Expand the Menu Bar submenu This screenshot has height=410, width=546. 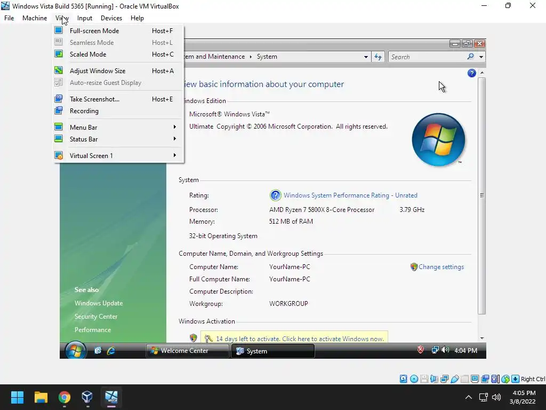(118, 127)
